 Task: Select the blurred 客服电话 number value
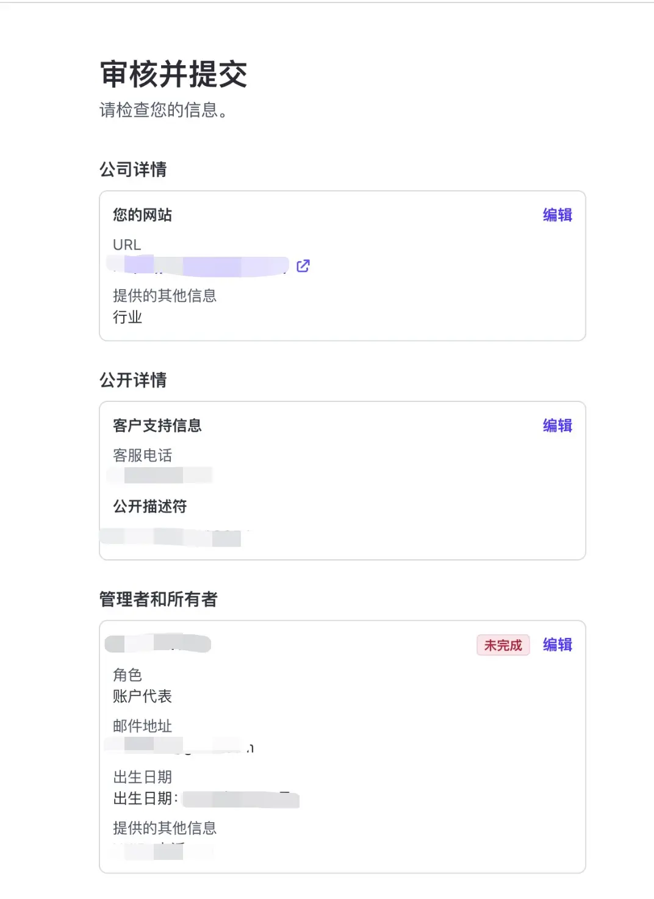161,475
